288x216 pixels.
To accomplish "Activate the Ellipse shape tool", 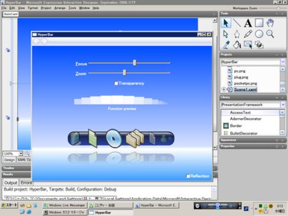I will [x=259, y=34].
